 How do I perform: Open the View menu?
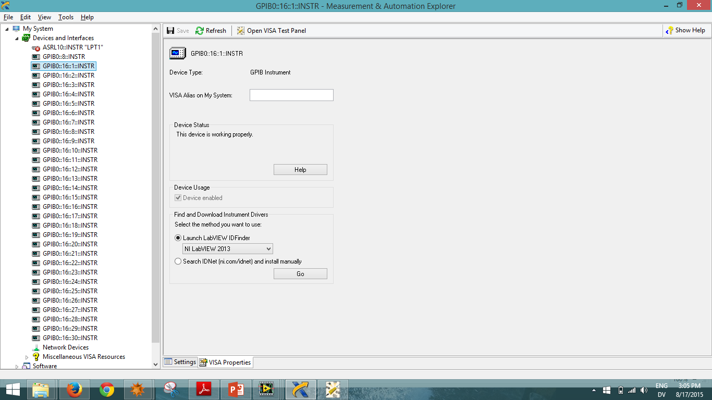tap(44, 17)
